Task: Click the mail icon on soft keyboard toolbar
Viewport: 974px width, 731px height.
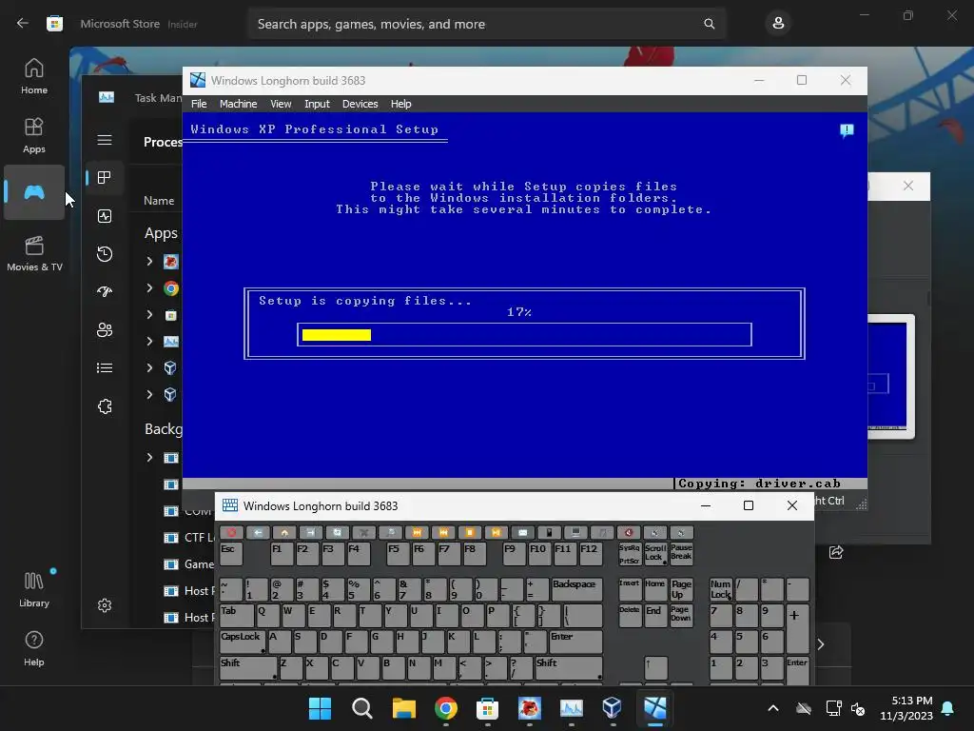Action: pyautogui.click(x=523, y=533)
